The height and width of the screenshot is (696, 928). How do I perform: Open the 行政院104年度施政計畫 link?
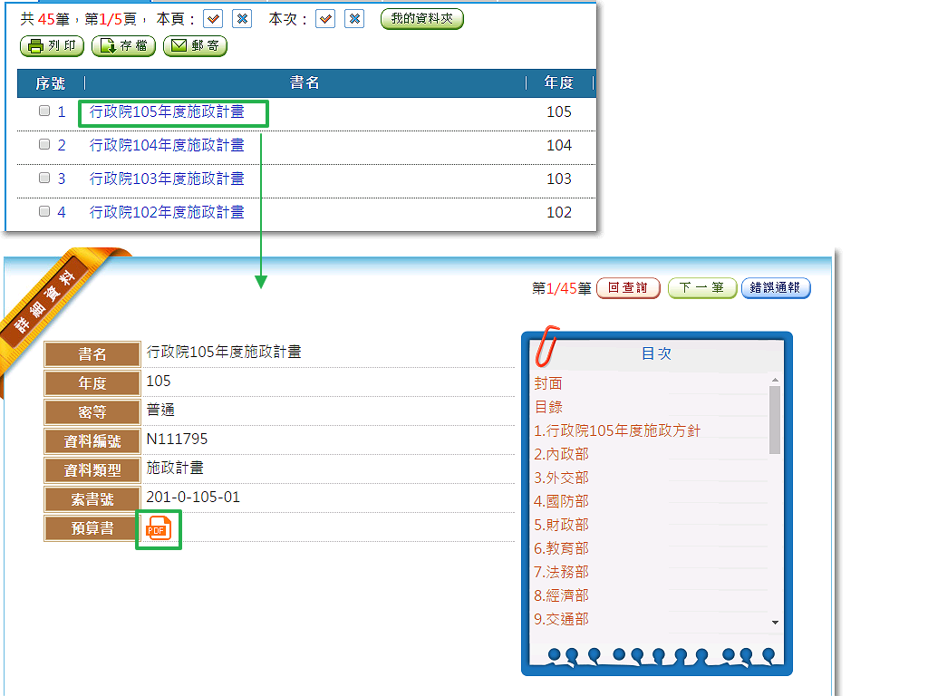pos(167,145)
